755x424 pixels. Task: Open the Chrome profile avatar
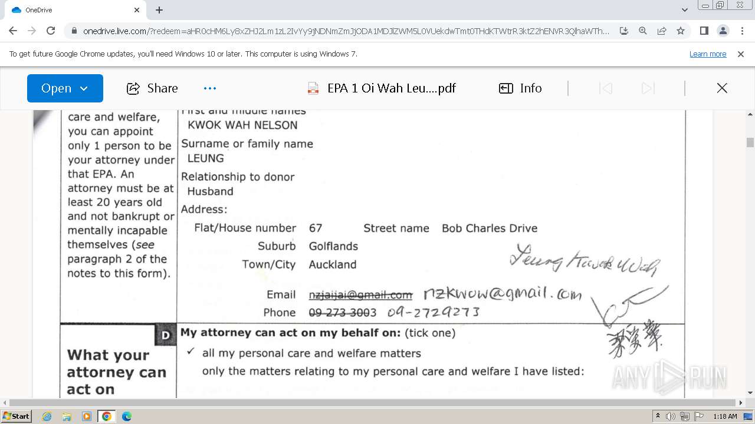tap(723, 31)
